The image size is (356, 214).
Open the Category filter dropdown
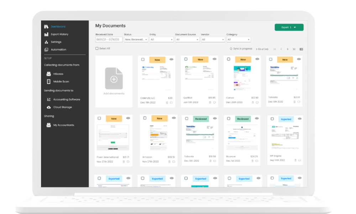[x=239, y=39]
